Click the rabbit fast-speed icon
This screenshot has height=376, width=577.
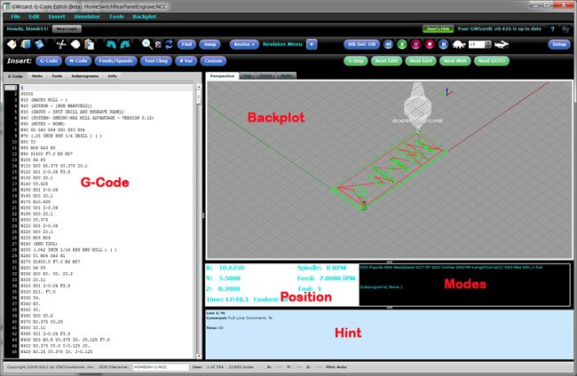pos(502,44)
